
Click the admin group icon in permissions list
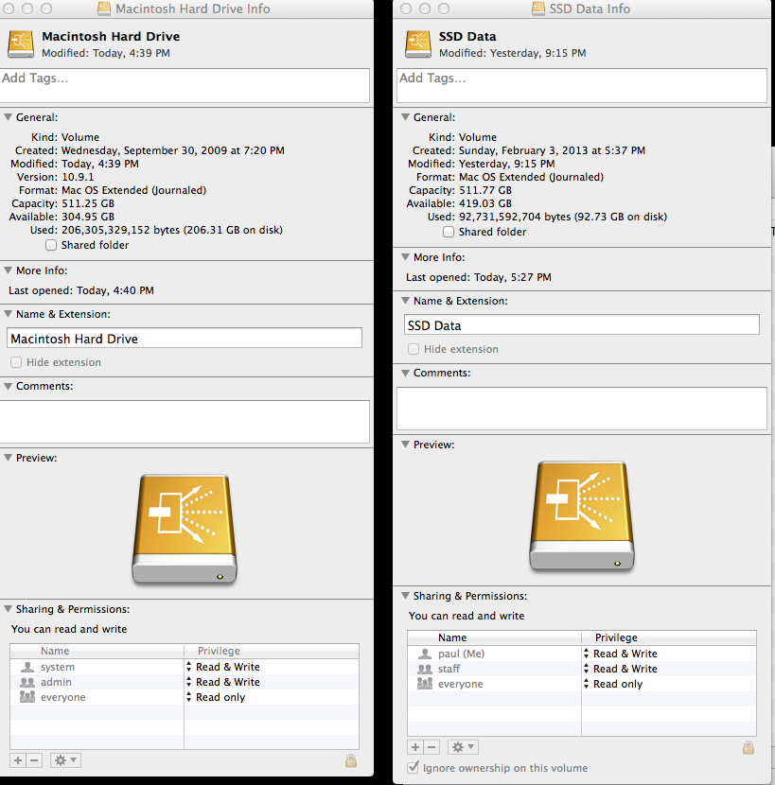[27, 682]
